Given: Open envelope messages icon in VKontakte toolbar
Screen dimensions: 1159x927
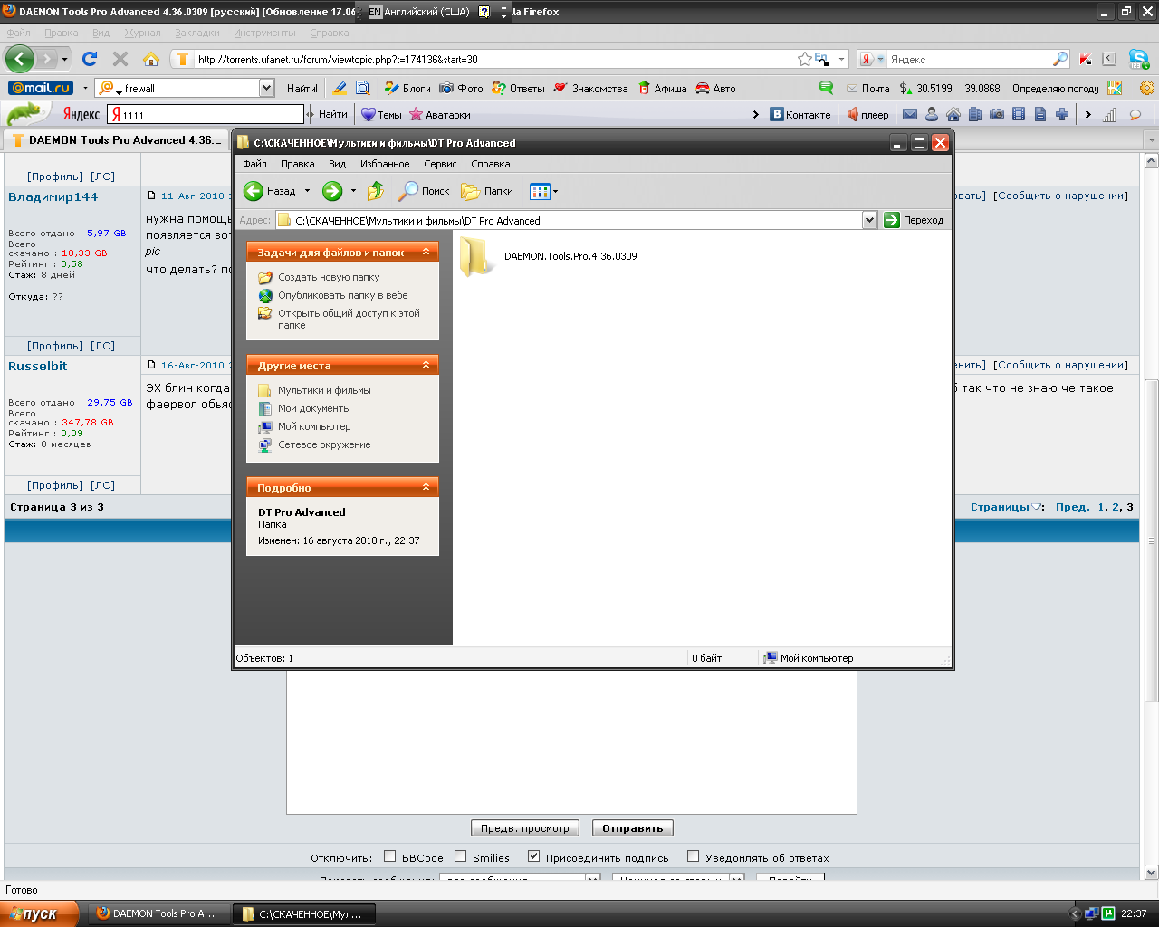Looking at the screenshot, I should coord(910,114).
